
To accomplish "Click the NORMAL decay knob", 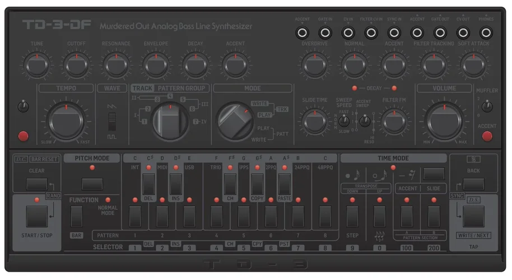I will [x=354, y=66].
